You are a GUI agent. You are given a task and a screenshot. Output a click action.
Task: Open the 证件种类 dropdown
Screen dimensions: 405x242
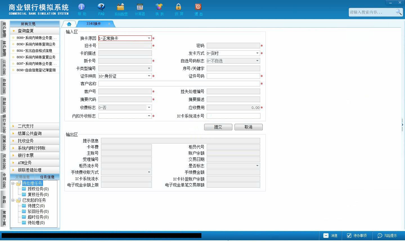149,76
